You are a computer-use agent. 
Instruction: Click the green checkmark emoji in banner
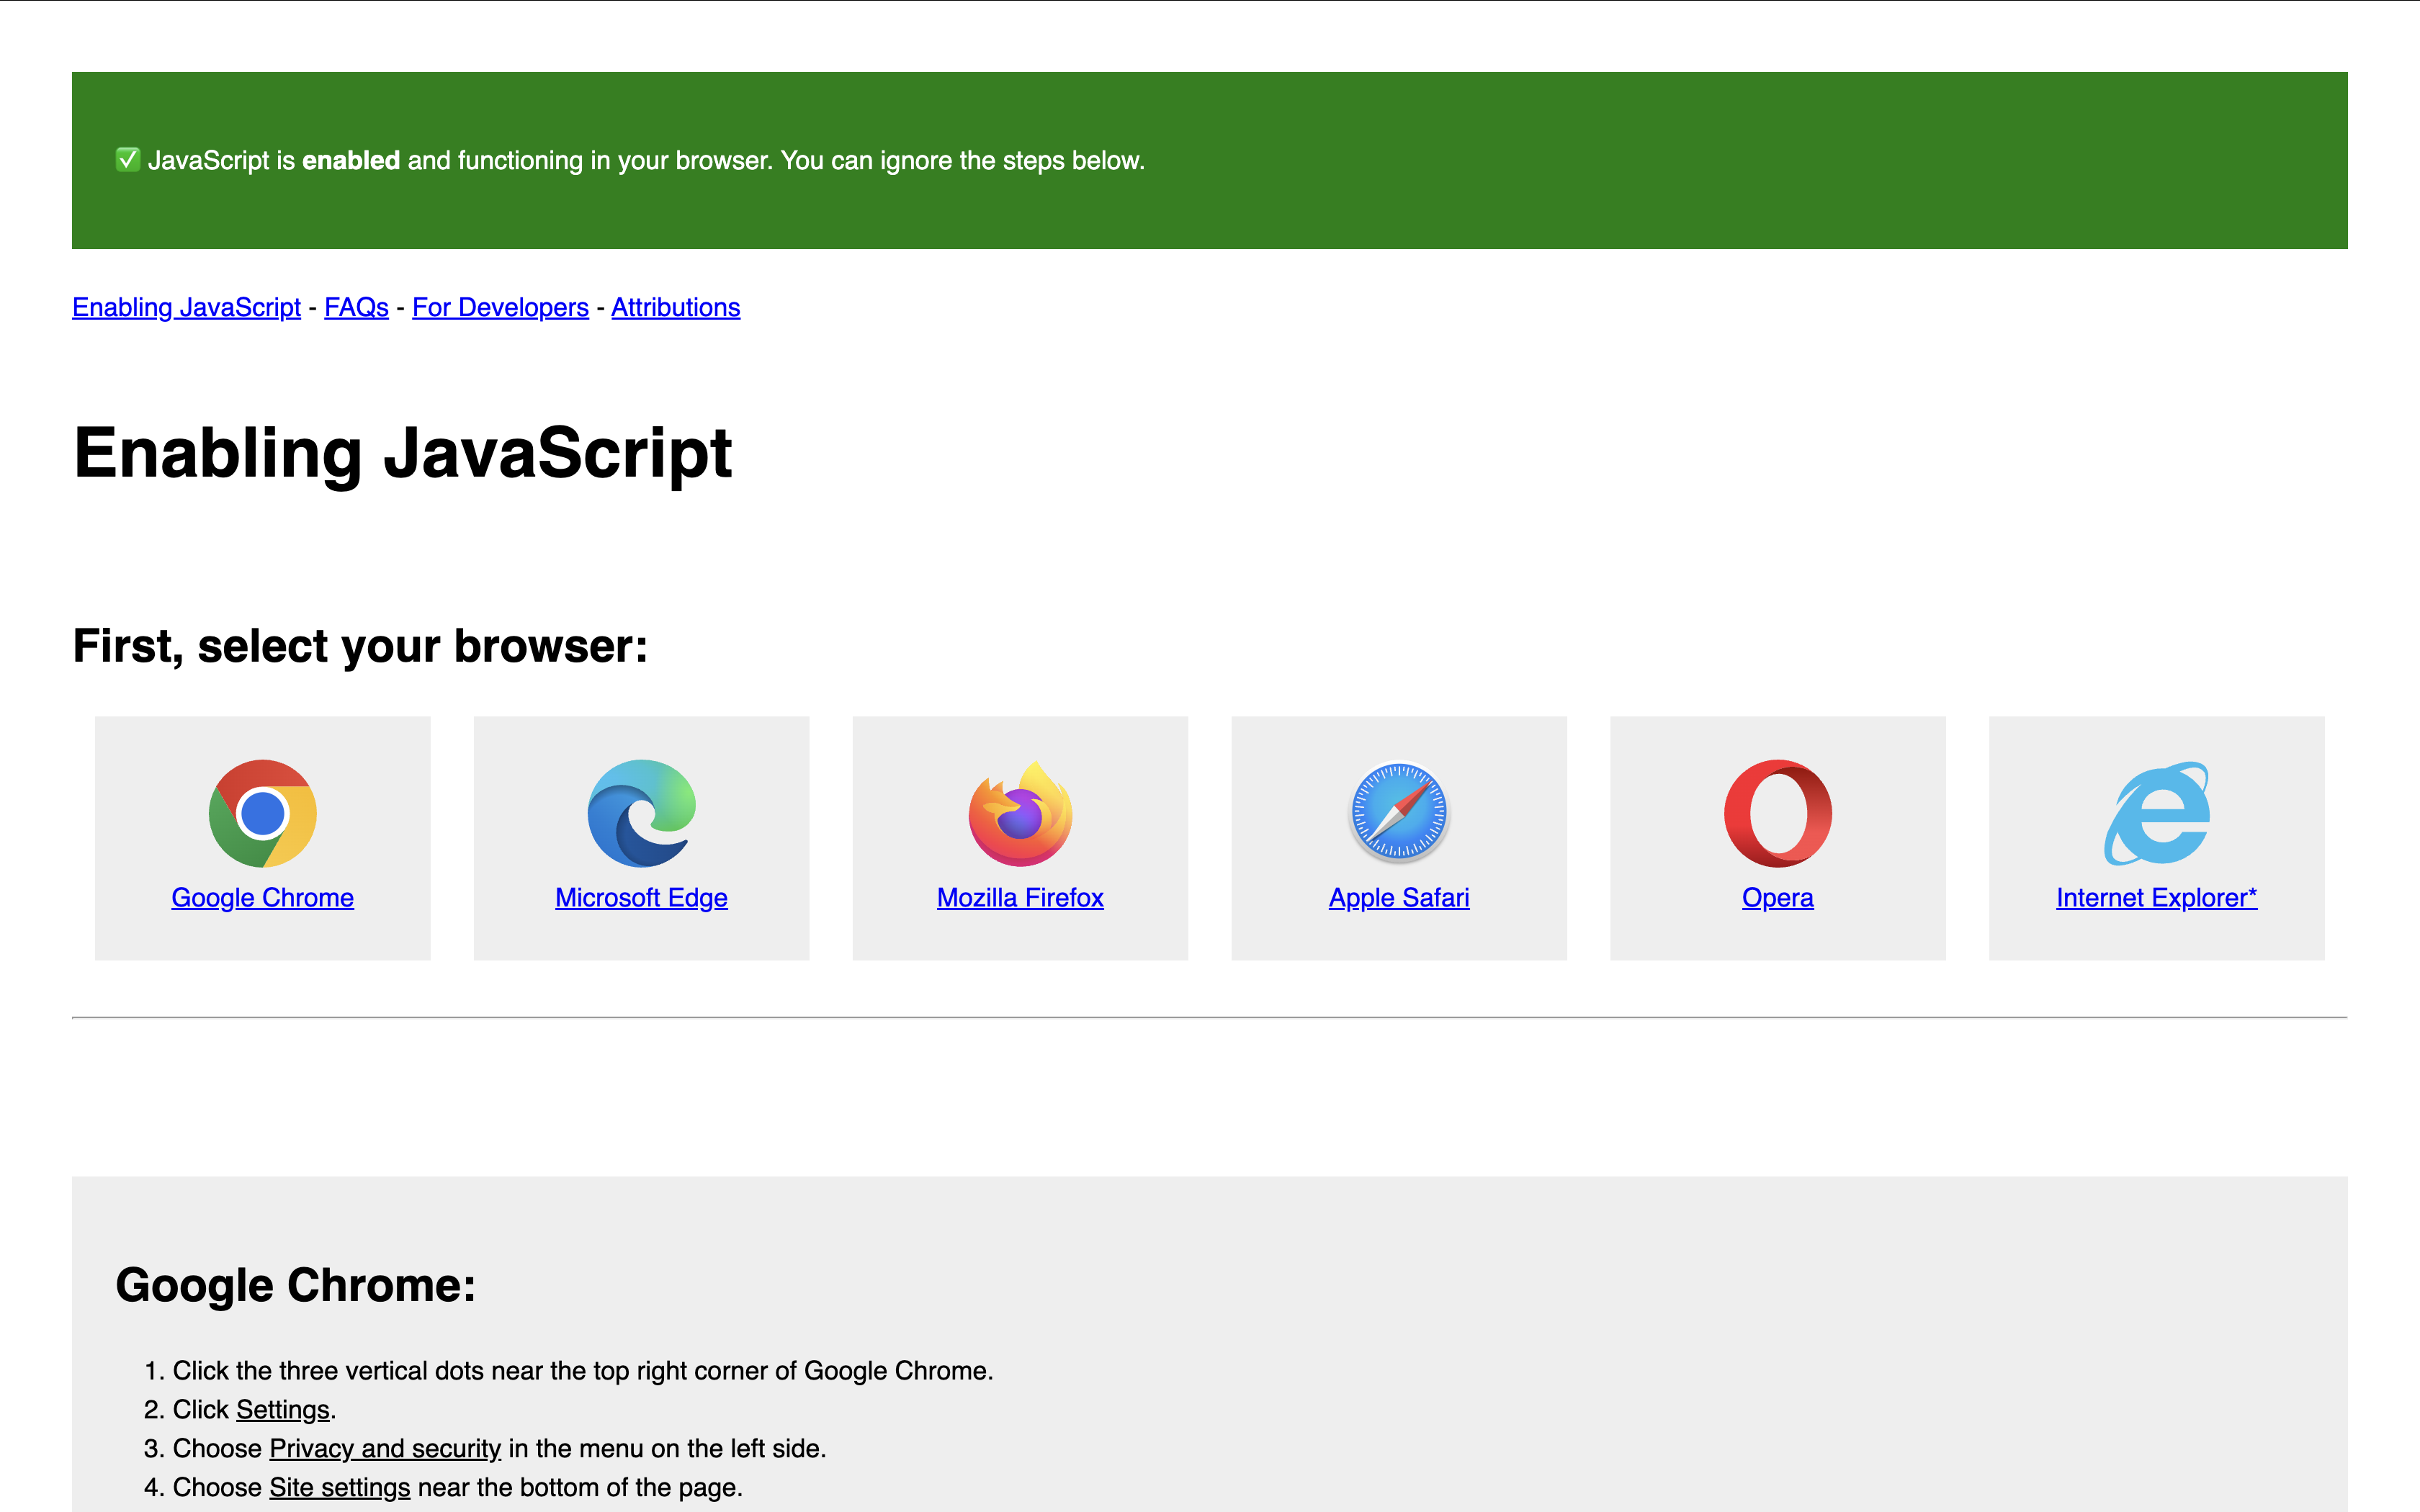128,160
